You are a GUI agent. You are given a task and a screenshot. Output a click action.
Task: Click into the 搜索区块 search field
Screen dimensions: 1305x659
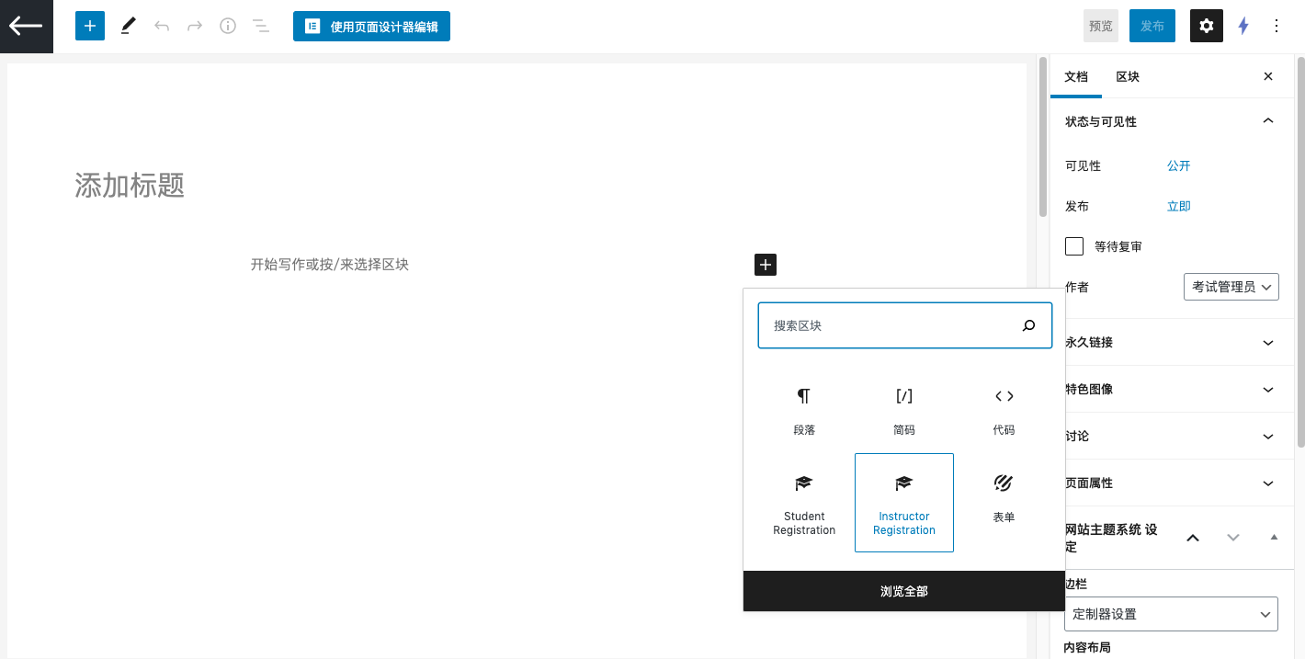point(891,325)
